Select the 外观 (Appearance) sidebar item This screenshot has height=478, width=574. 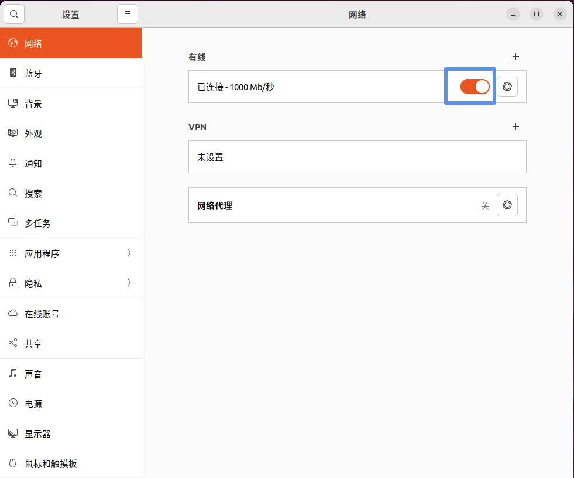coord(33,134)
